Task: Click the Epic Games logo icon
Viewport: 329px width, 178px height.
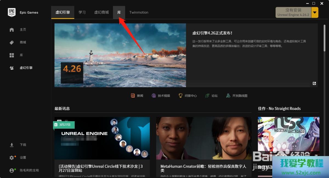Action: tap(12, 12)
